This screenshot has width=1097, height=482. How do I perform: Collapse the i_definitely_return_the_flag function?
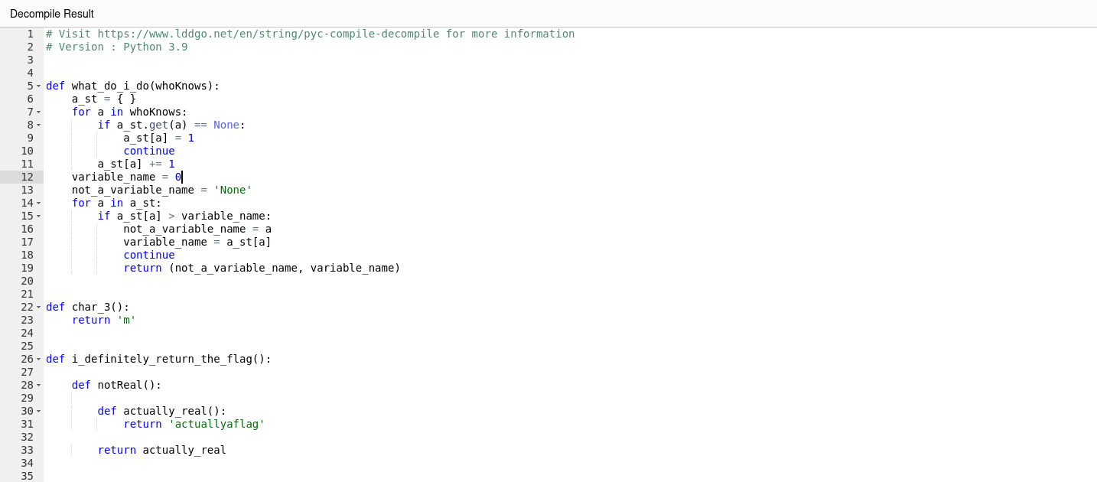(38, 359)
